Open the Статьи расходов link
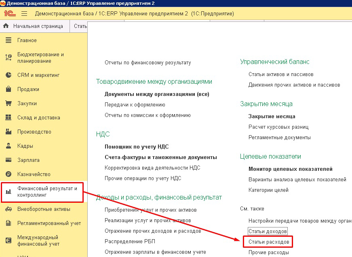352x257 pixels. pos(269,242)
